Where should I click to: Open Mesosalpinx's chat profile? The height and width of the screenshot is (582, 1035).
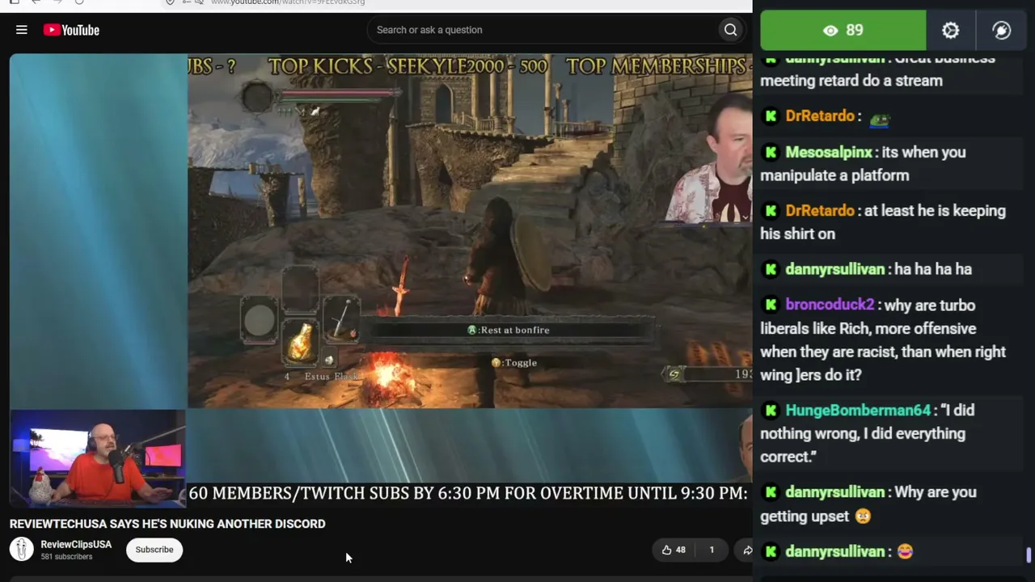[x=829, y=152]
